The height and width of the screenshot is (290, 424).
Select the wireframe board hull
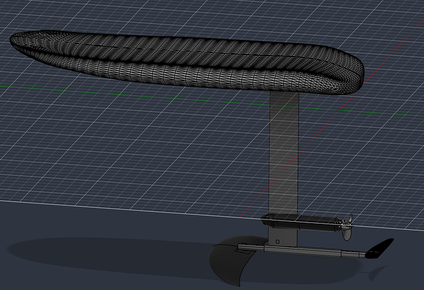tap(187, 63)
